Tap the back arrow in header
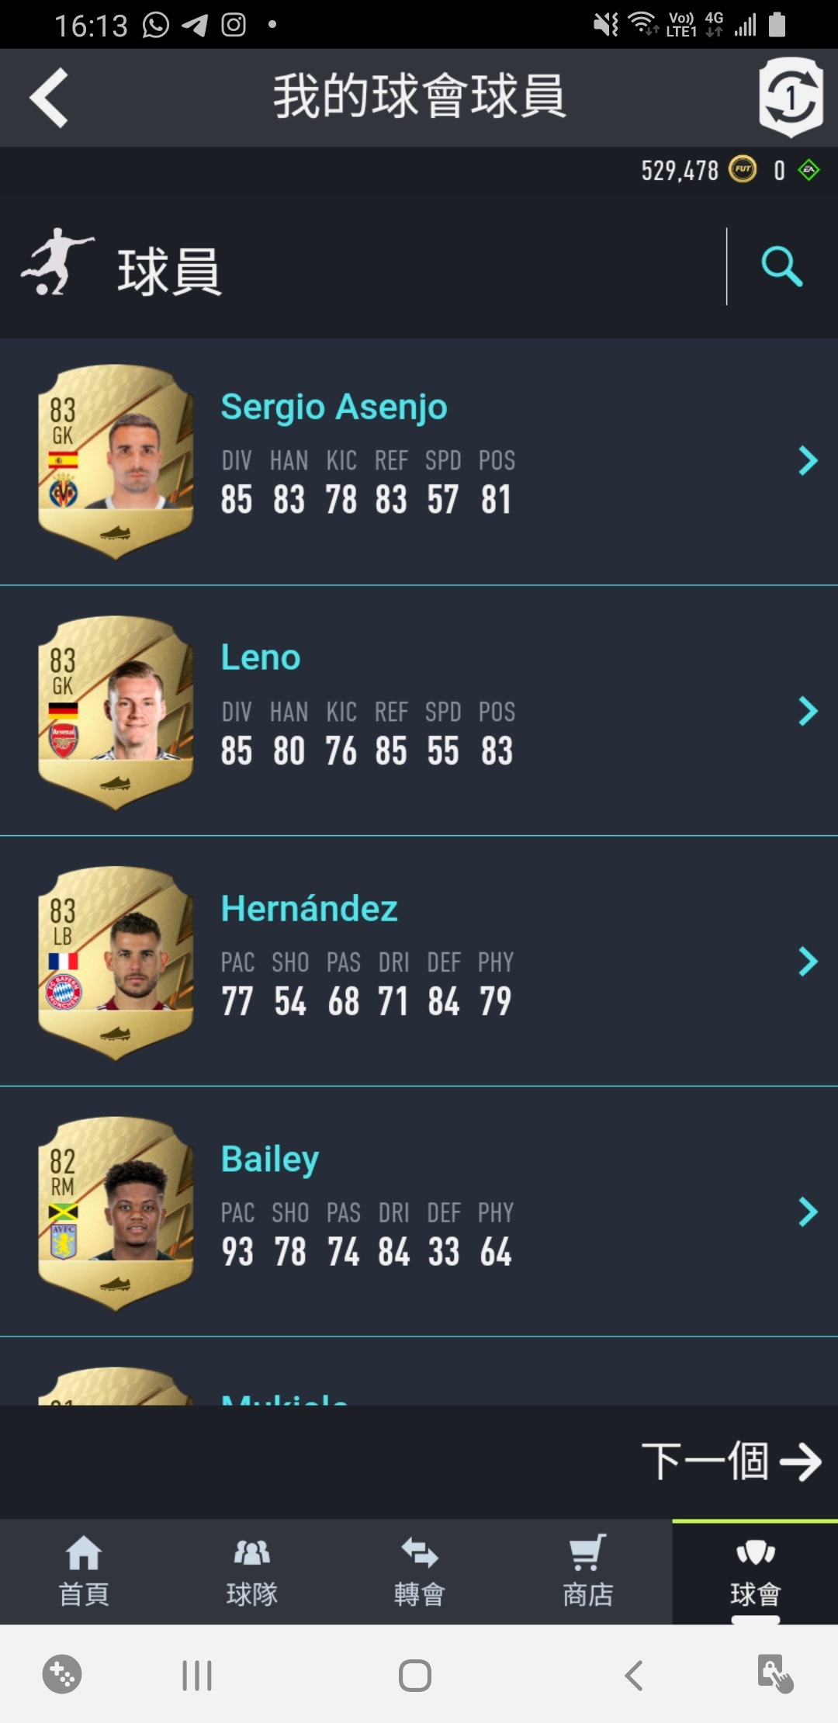This screenshot has width=838, height=1723. (49, 98)
